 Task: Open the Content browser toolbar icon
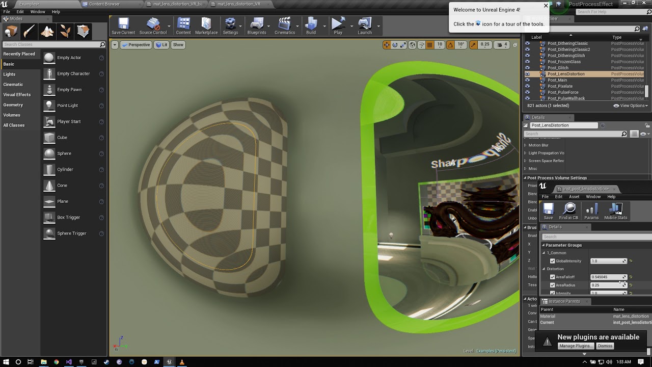pos(183,27)
